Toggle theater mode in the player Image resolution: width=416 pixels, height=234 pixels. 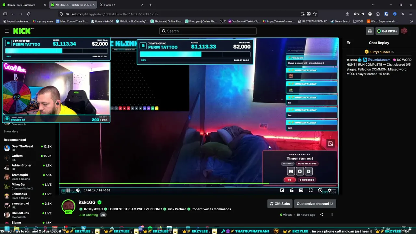coord(301,190)
